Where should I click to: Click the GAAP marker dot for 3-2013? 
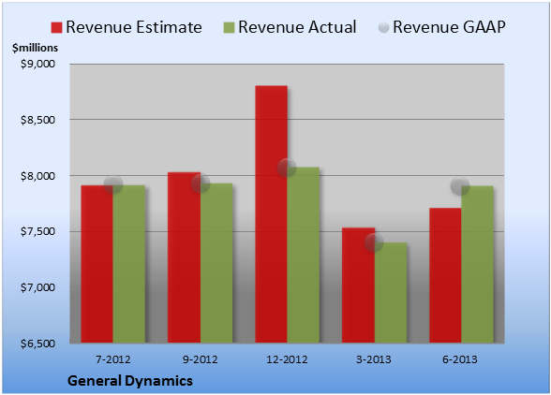pyautogui.click(x=374, y=242)
